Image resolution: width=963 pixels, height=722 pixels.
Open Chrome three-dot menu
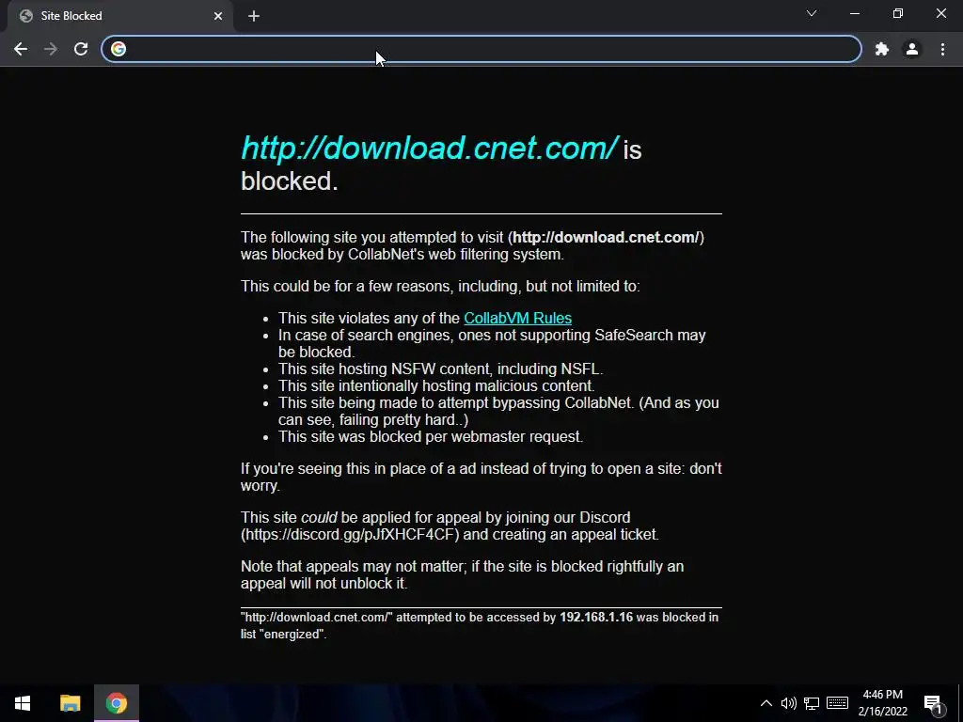[942, 49]
